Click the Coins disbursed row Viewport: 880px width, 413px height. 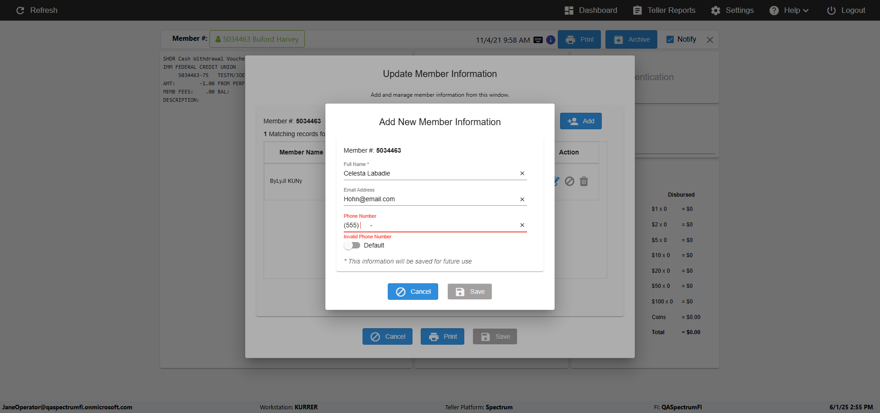click(676, 317)
